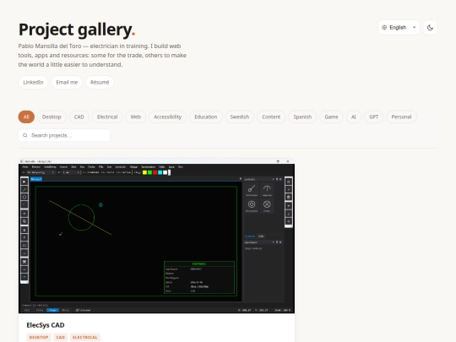Click the Project gallery heading
The height and width of the screenshot is (342, 456).
pos(77,30)
